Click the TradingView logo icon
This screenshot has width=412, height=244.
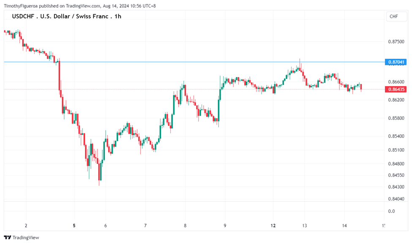pyautogui.click(x=7, y=238)
